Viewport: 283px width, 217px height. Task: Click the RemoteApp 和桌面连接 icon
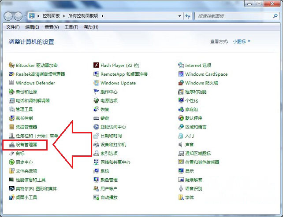click(96, 74)
